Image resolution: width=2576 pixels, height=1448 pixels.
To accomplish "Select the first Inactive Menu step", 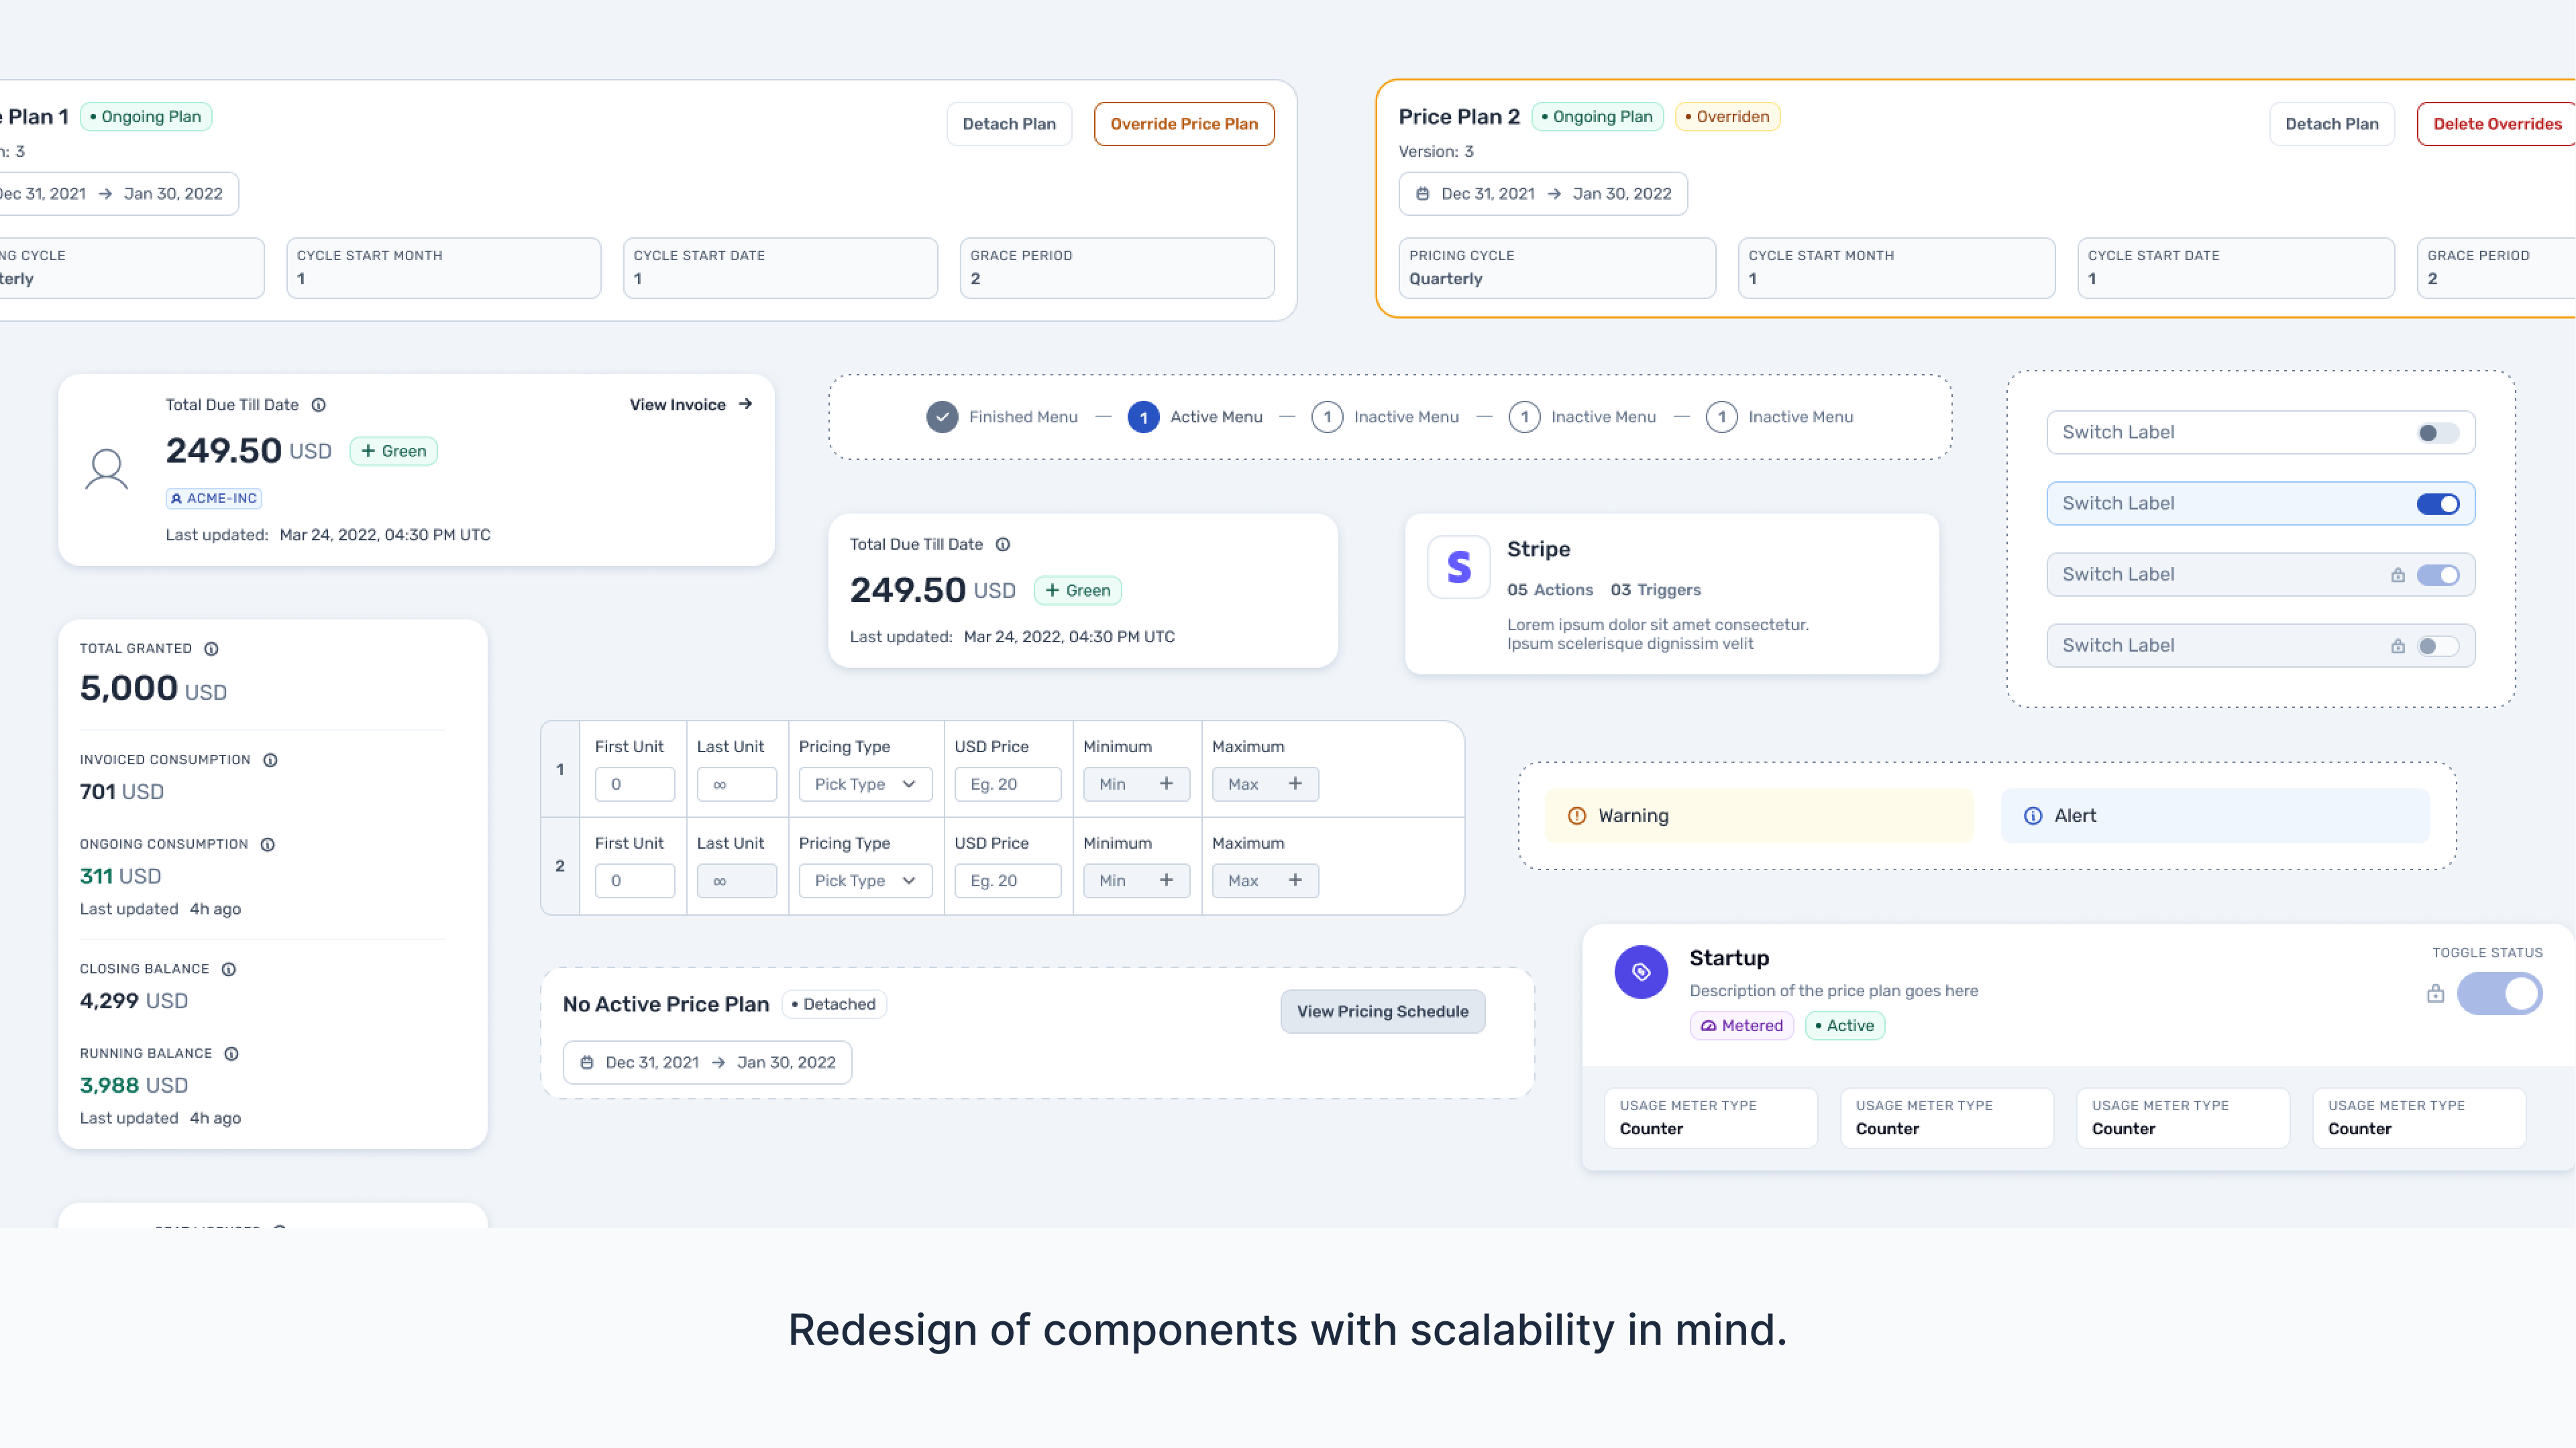I will 1385,417.
